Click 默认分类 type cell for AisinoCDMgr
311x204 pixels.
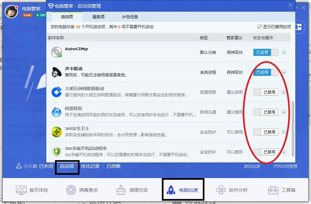click(x=208, y=52)
